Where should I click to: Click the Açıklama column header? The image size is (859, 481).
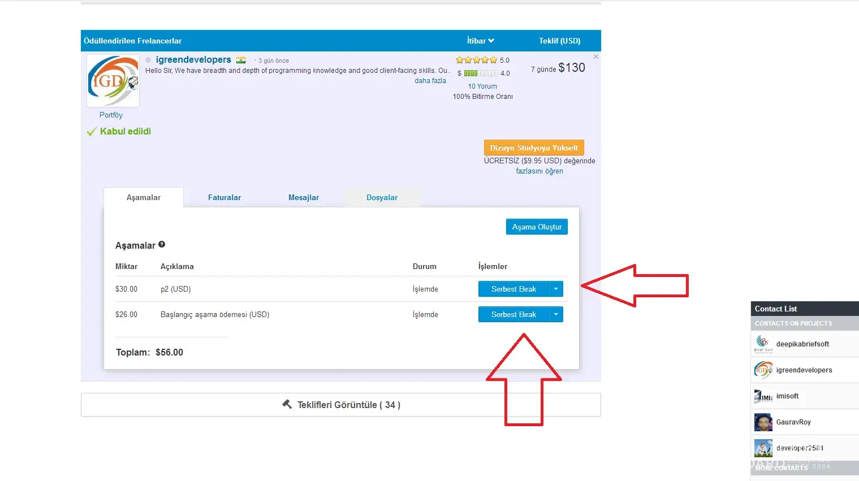point(177,266)
